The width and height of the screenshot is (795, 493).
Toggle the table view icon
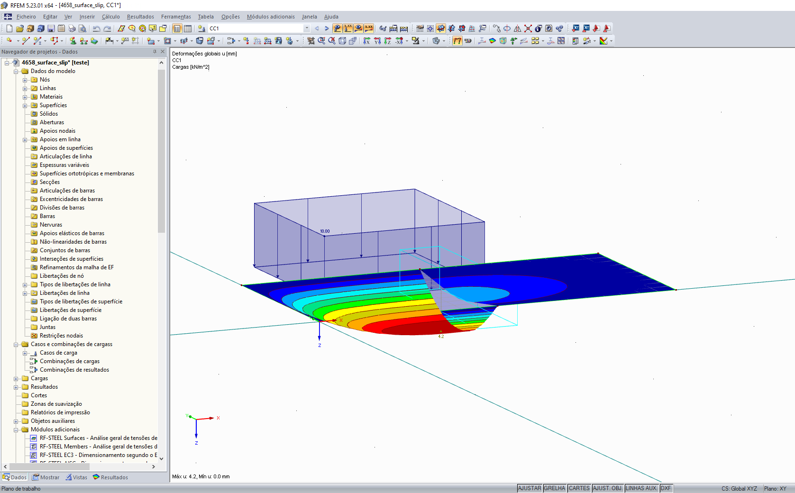(x=188, y=28)
